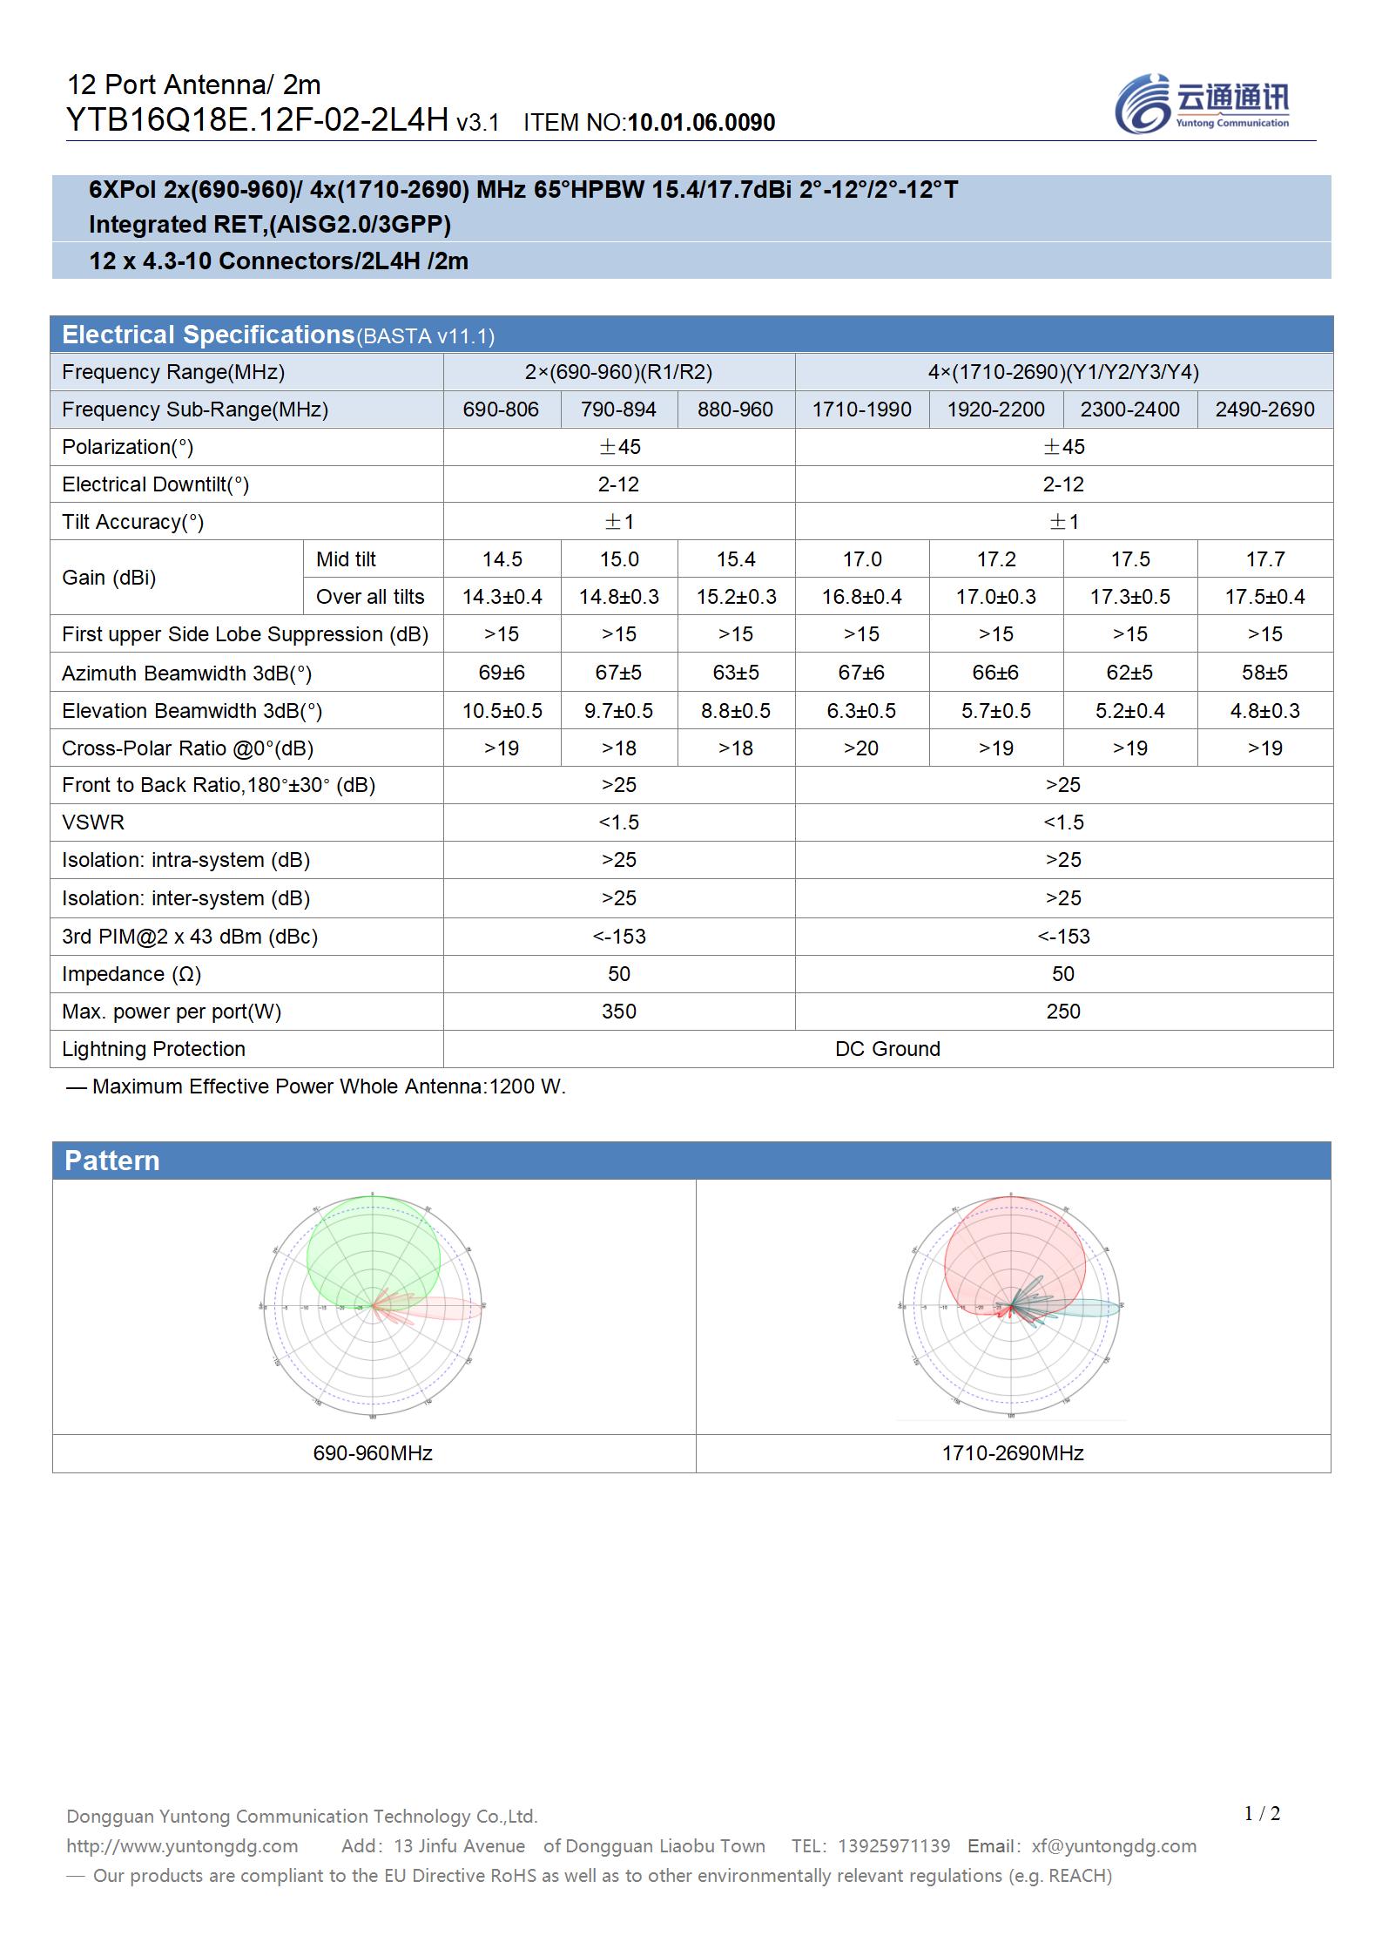The width and height of the screenshot is (1382, 1956).
Task: Click the 17.7 mid tilt gain value
Action: [x=1264, y=559]
